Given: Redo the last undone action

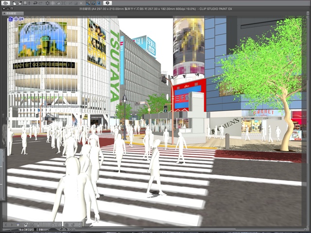Looking at the screenshot, I should tap(40, 3).
